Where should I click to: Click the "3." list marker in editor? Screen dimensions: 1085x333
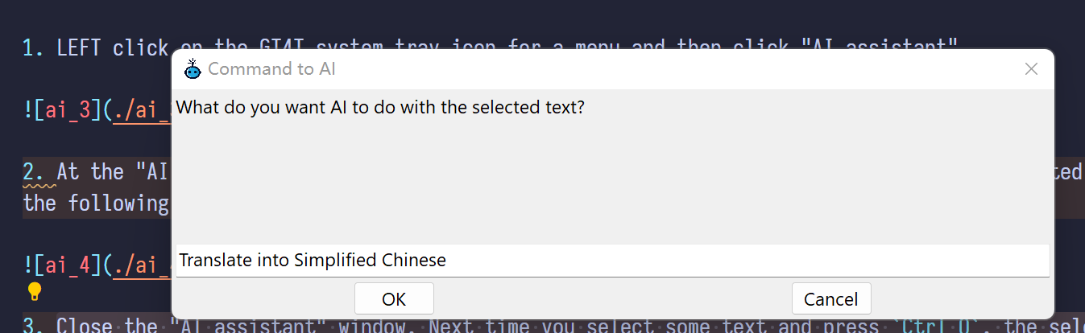(x=34, y=327)
